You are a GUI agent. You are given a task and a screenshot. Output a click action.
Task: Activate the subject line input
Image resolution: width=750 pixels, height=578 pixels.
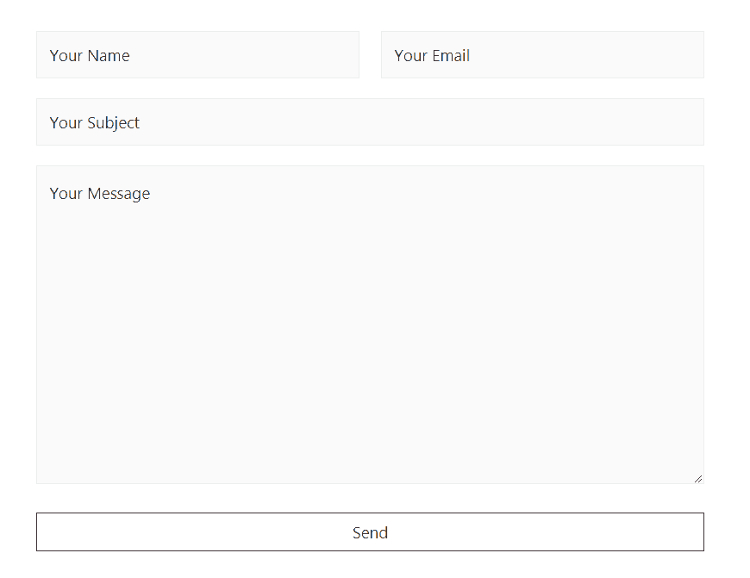pyautogui.click(x=370, y=122)
